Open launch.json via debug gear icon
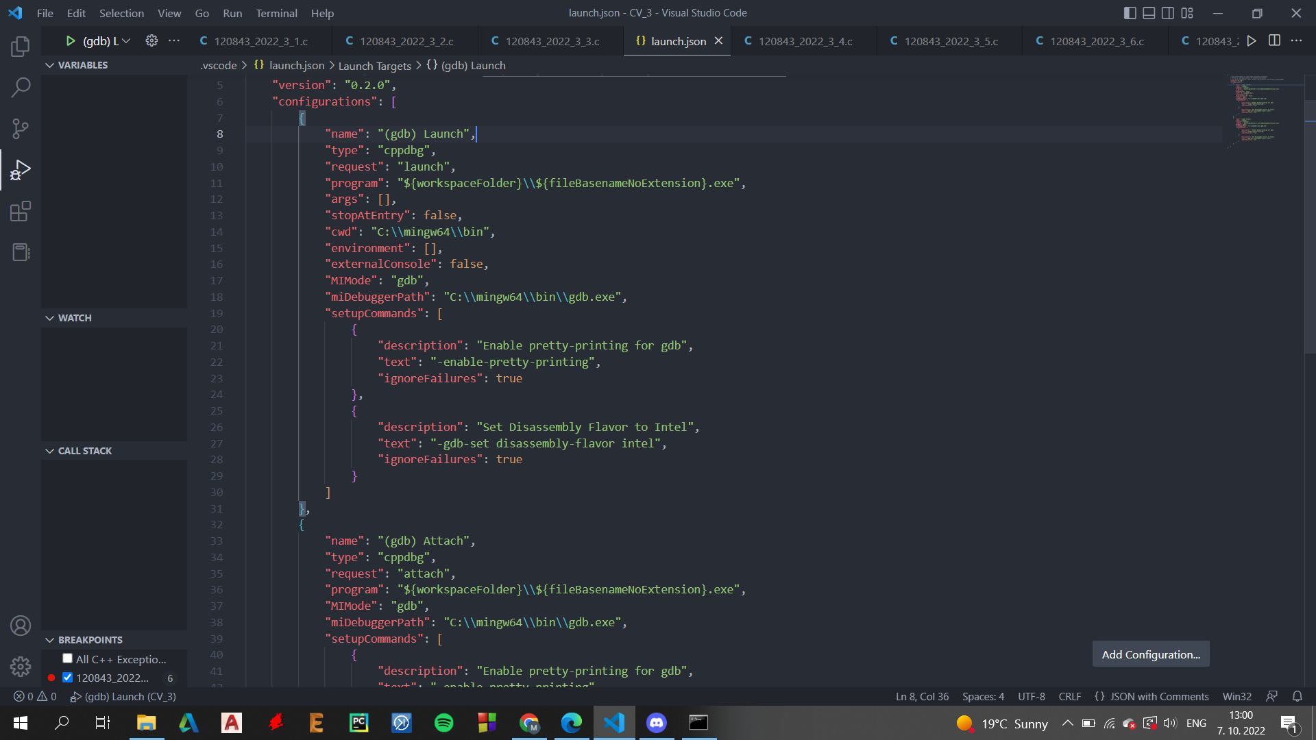This screenshot has width=1316, height=740. coord(151,41)
